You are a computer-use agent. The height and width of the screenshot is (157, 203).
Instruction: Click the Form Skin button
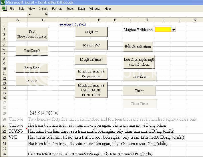(32, 68)
